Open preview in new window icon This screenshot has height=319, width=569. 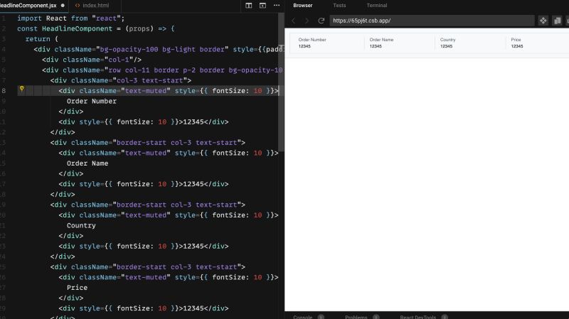557,21
